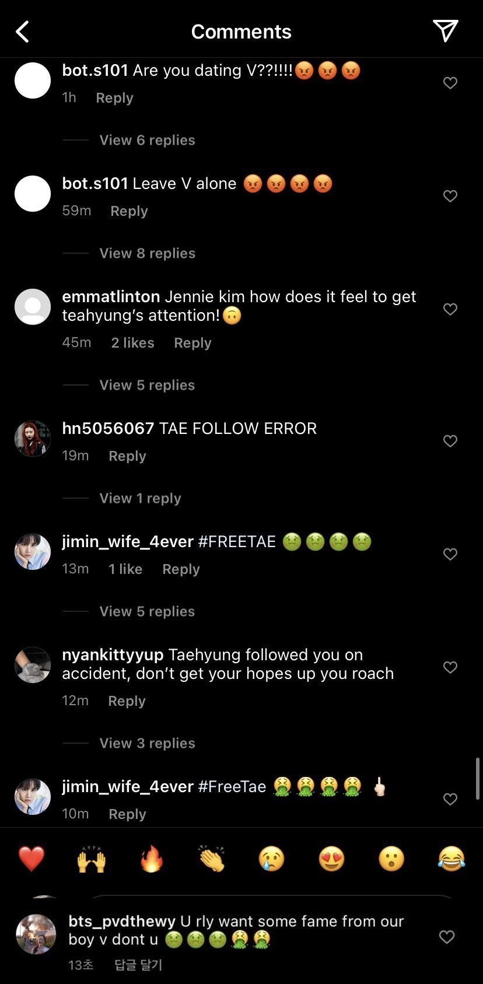
Task: Show the 8 replies under 'Leave V alone'
Action: pos(147,253)
